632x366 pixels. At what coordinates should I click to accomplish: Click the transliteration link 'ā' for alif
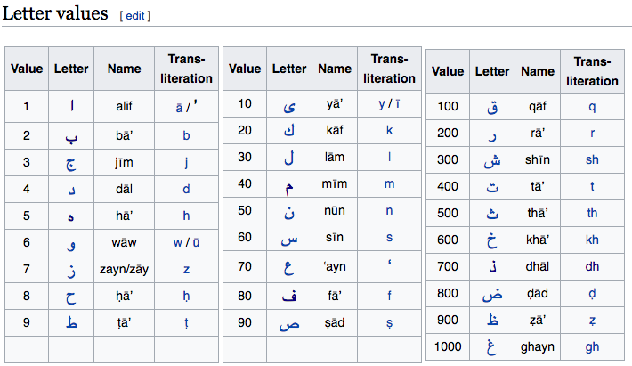click(x=179, y=107)
